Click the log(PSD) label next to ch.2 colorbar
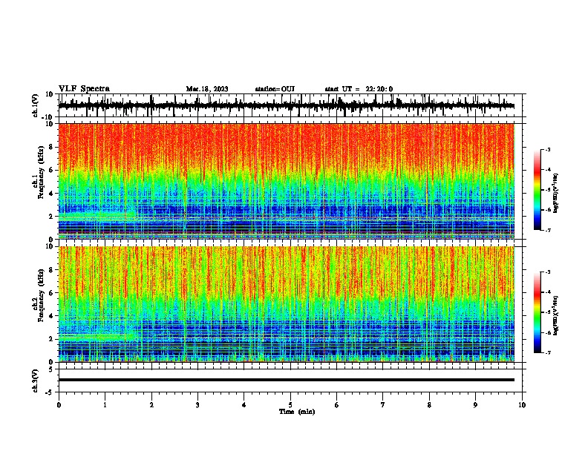The height and width of the screenshot is (454, 588). pyautogui.click(x=556, y=316)
